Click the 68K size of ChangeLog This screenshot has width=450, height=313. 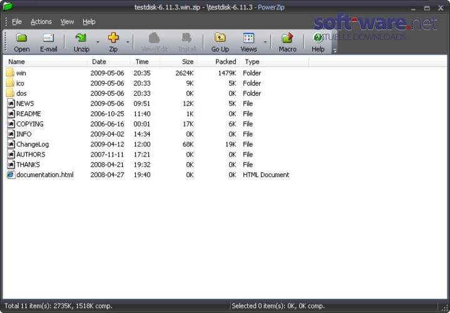click(188, 144)
